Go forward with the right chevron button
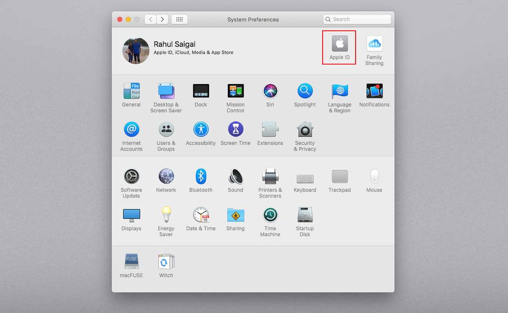The image size is (508, 313). pos(162,19)
